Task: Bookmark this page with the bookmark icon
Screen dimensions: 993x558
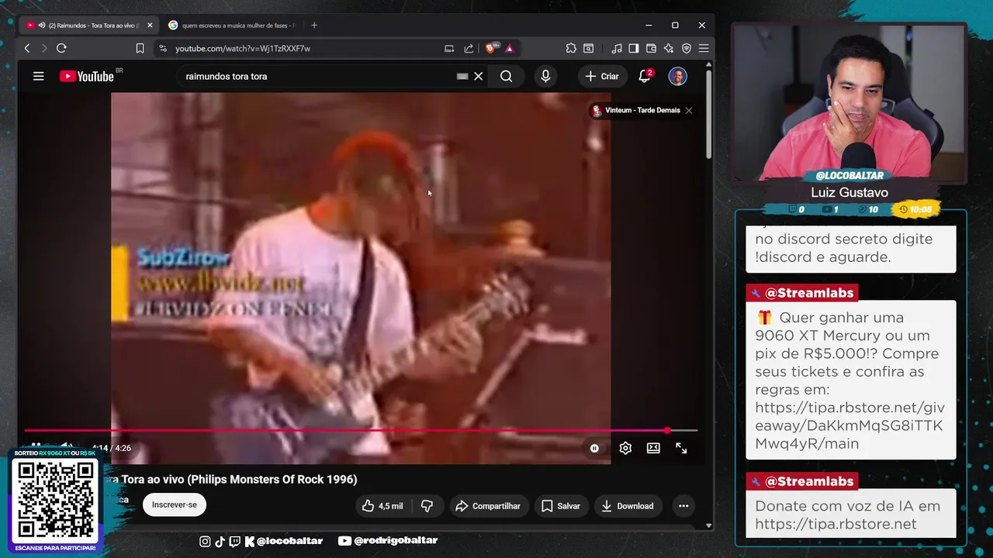Action: [140, 48]
